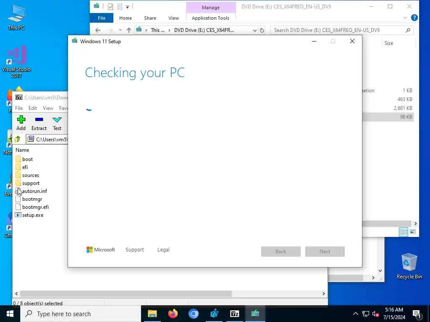Click the This... breadcrumb in address bar
430x322 pixels.
click(x=157, y=30)
